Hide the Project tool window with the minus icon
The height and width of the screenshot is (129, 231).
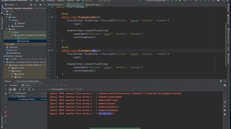tap(44, 5)
